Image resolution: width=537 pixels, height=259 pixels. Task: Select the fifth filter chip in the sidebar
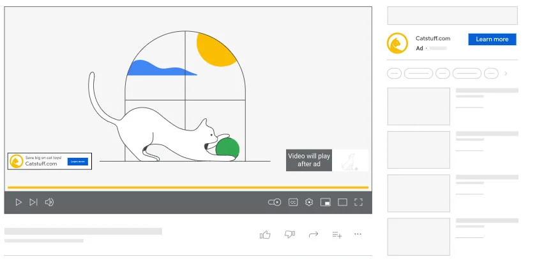pyautogui.click(x=491, y=73)
